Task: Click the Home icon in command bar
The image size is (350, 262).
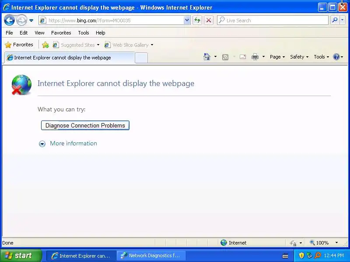Action: point(207,57)
